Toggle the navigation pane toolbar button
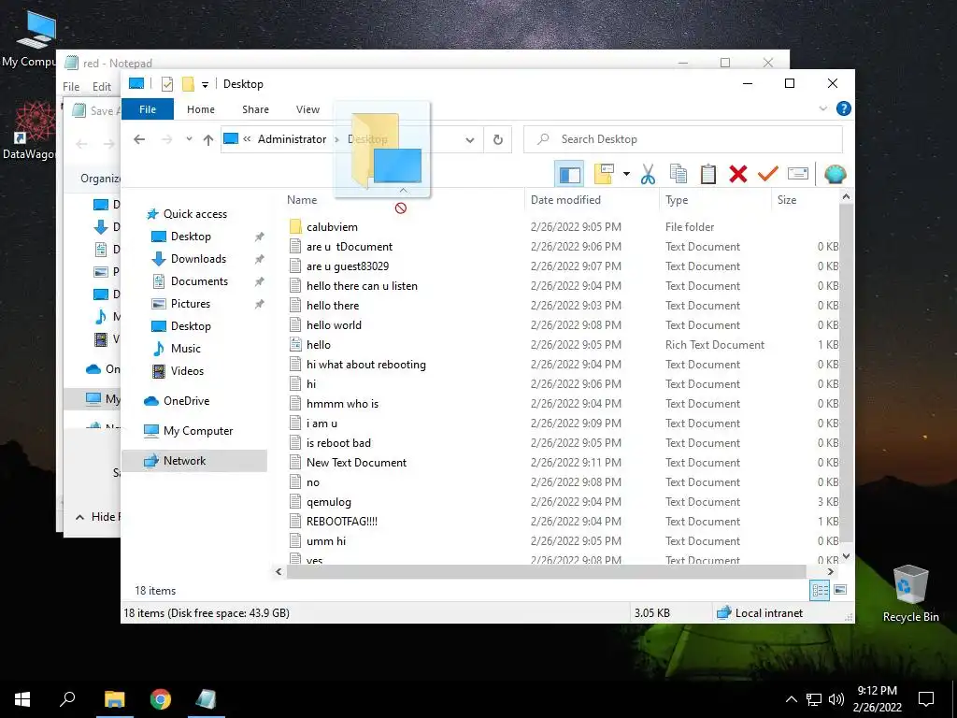Viewport: 957px width, 718px height. click(x=569, y=175)
